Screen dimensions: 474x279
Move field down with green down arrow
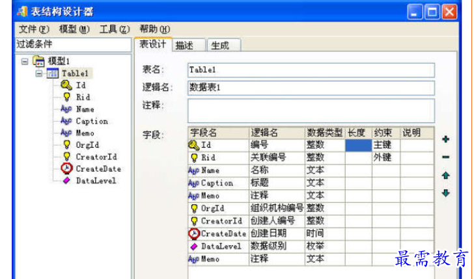[x=445, y=193]
